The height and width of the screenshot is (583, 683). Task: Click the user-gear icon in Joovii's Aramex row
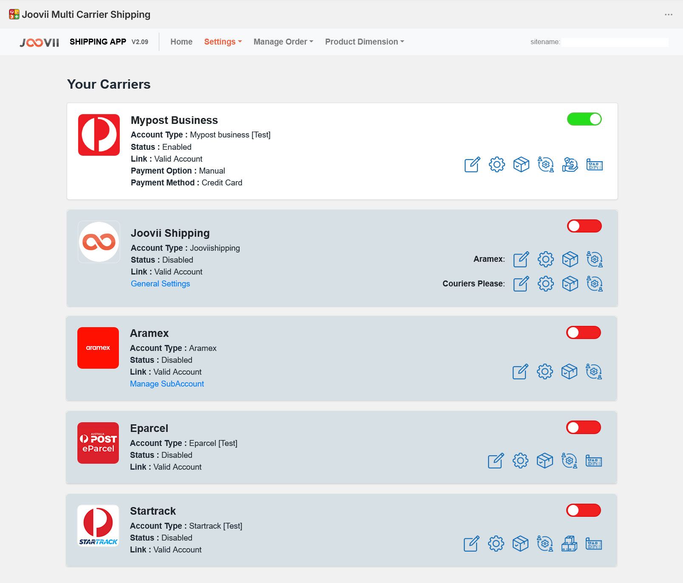(x=595, y=259)
